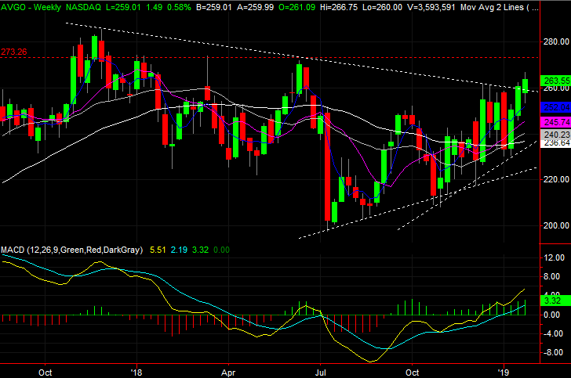Click the low value Lo=260.00
Screen dimensions: 571x378
click(x=383, y=7)
